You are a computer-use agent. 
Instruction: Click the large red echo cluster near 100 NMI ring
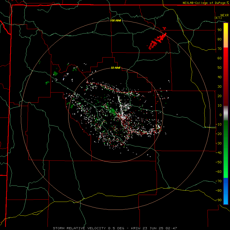pos(157,41)
